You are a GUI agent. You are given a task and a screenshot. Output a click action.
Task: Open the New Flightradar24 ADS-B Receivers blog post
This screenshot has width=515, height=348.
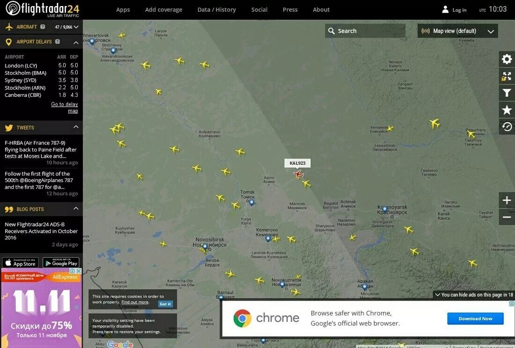click(41, 231)
